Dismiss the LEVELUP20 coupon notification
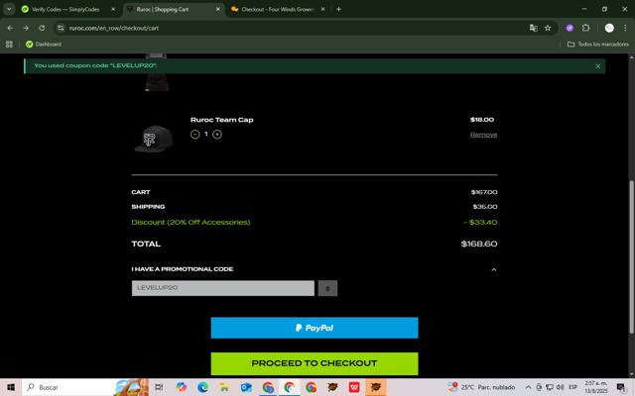The width and height of the screenshot is (635, 396). tap(597, 66)
